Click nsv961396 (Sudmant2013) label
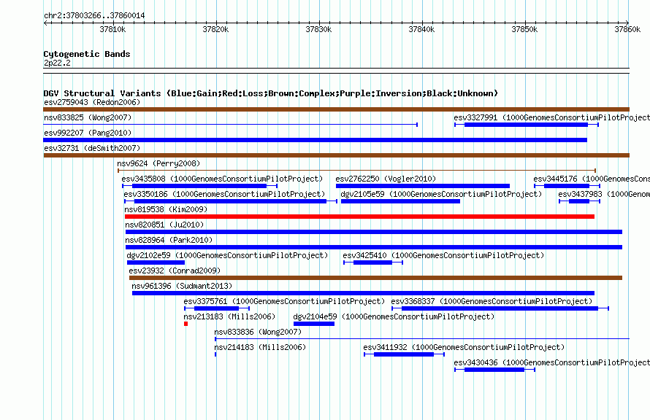The image size is (650, 420). pyautogui.click(x=182, y=286)
